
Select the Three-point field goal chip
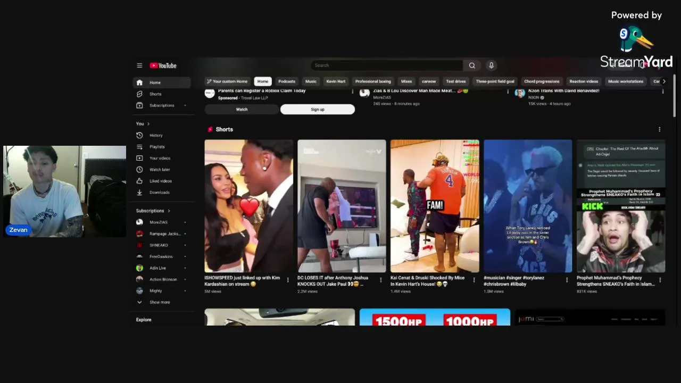point(495,81)
